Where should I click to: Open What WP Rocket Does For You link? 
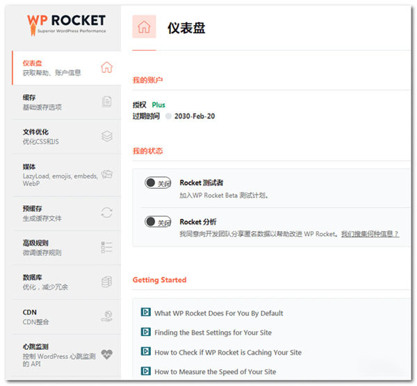(x=219, y=313)
